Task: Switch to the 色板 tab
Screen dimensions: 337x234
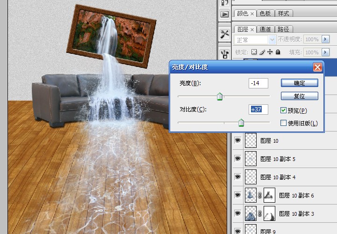Action: tap(265, 14)
